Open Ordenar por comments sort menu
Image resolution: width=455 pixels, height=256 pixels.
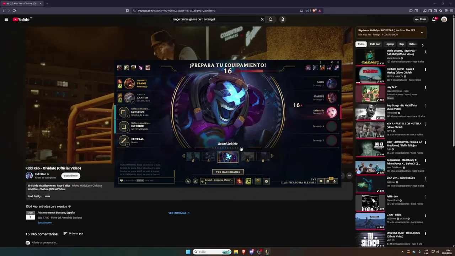(x=73, y=234)
